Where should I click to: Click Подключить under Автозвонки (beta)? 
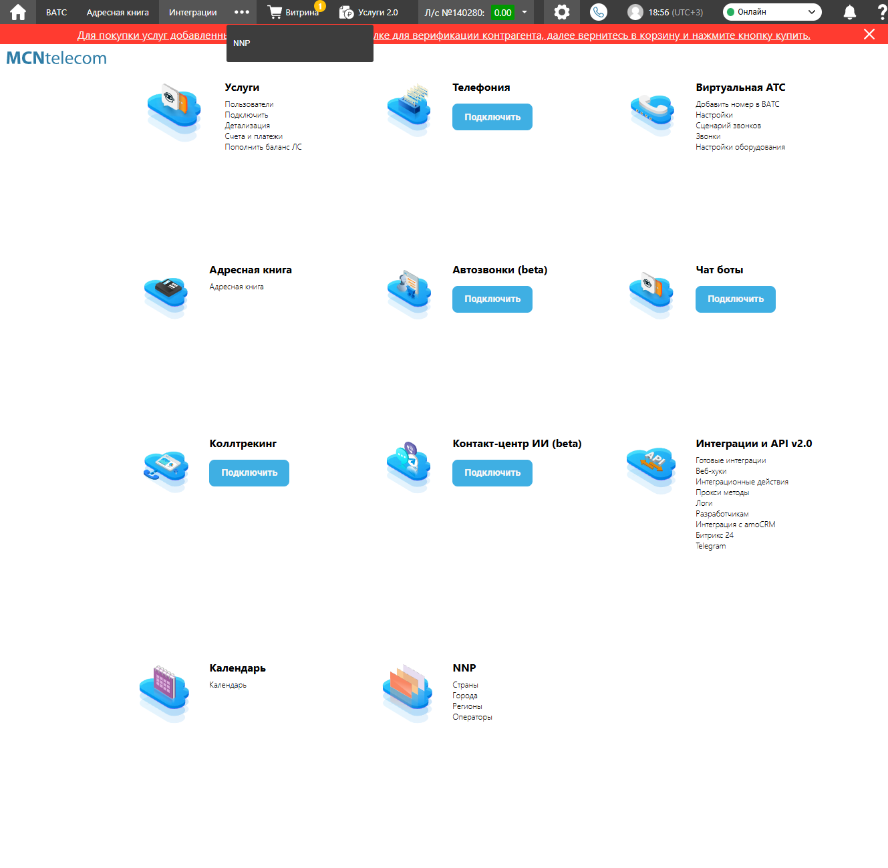(492, 299)
